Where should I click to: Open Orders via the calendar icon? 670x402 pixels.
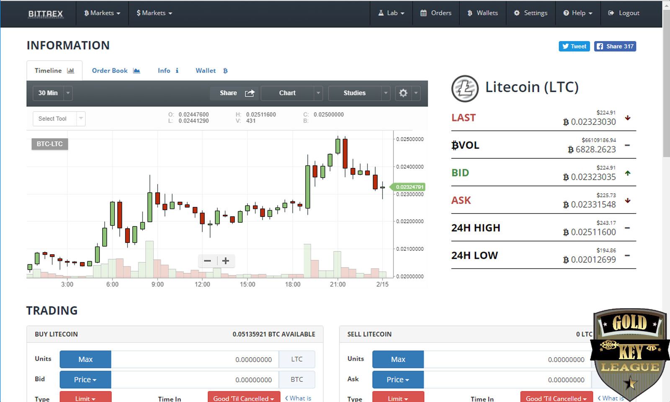point(424,13)
